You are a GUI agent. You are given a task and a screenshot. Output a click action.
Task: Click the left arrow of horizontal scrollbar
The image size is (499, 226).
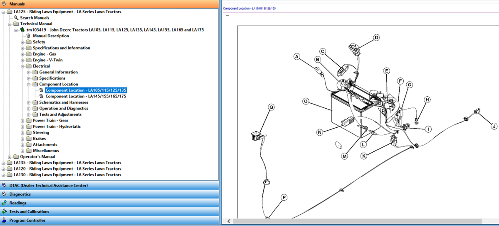[x=228, y=221]
